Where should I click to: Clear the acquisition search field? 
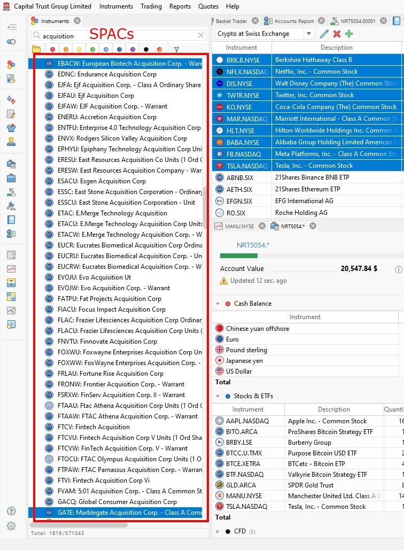click(201, 35)
